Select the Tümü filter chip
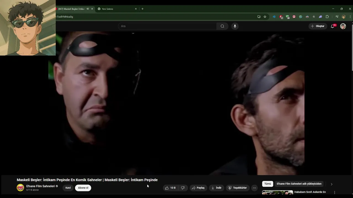 (x=268, y=184)
